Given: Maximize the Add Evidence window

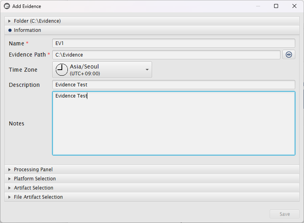Looking at the screenshot, I should (276, 6).
